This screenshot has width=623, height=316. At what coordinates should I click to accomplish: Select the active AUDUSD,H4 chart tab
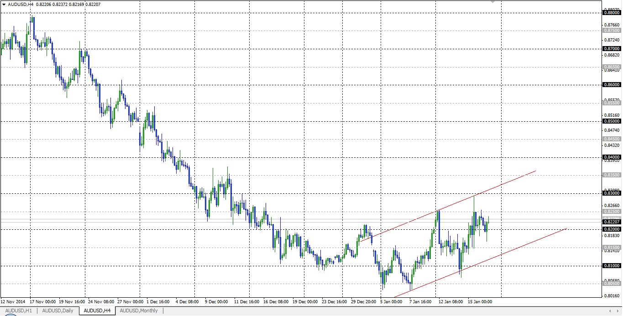(x=97, y=311)
